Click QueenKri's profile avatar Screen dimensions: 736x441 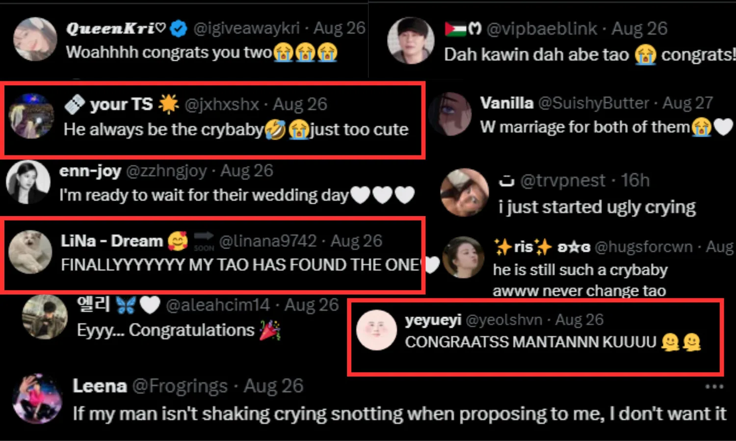coord(35,39)
